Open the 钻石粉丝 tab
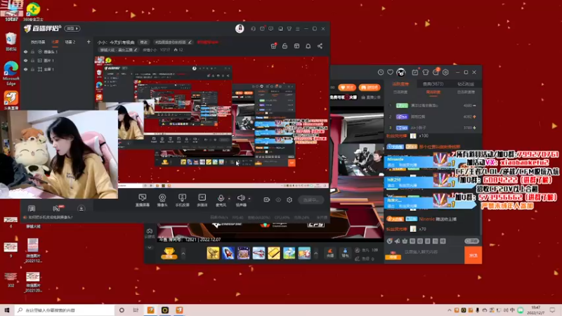 (466, 84)
